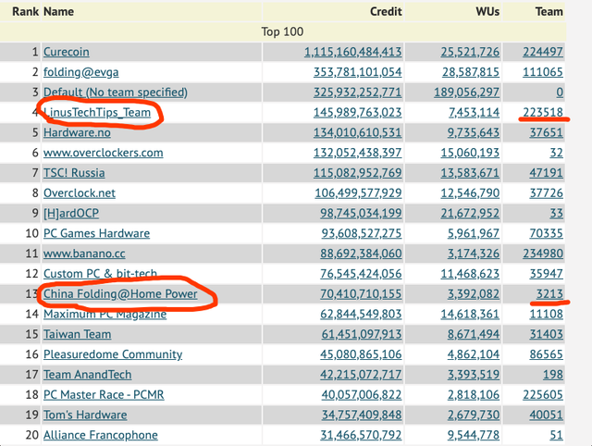Open the Custom PC & bit-tech link
The width and height of the screenshot is (592, 446).
pyautogui.click(x=100, y=273)
